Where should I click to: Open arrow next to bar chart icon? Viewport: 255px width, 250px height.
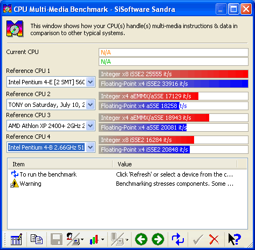pyautogui.click(x=102, y=239)
